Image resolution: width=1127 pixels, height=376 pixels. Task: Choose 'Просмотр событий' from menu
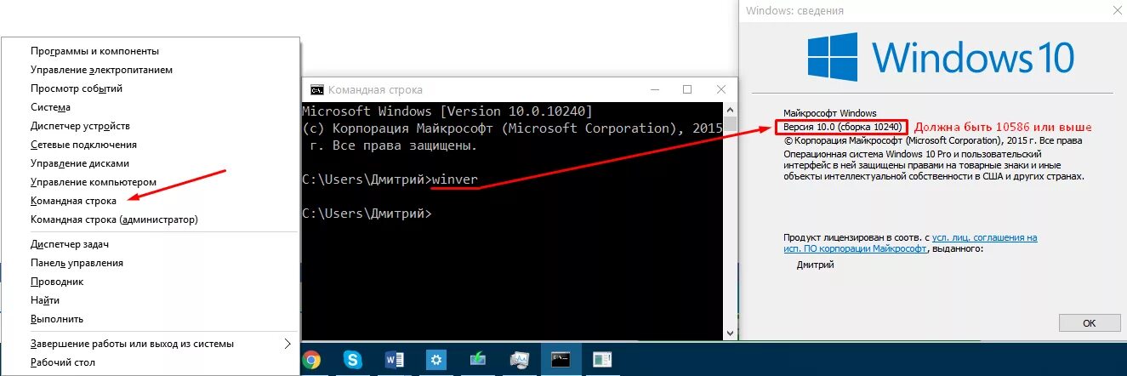77,88
